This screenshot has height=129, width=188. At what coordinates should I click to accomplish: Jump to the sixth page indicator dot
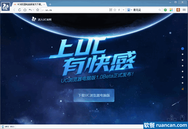click(x=183, y=77)
